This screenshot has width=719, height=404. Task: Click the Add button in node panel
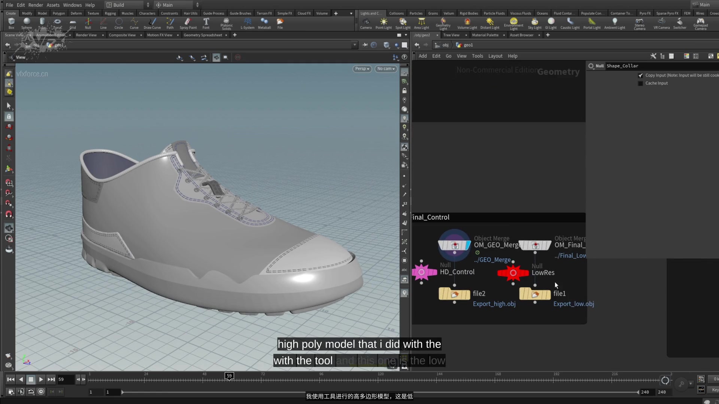click(x=422, y=56)
